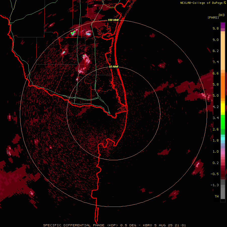Click the 8.2 value on the color scale

tap(216, 51)
